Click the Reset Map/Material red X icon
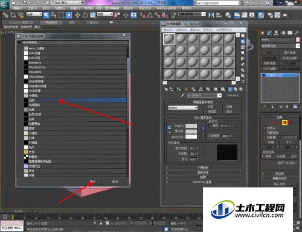 pyautogui.click(x=186, y=89)
